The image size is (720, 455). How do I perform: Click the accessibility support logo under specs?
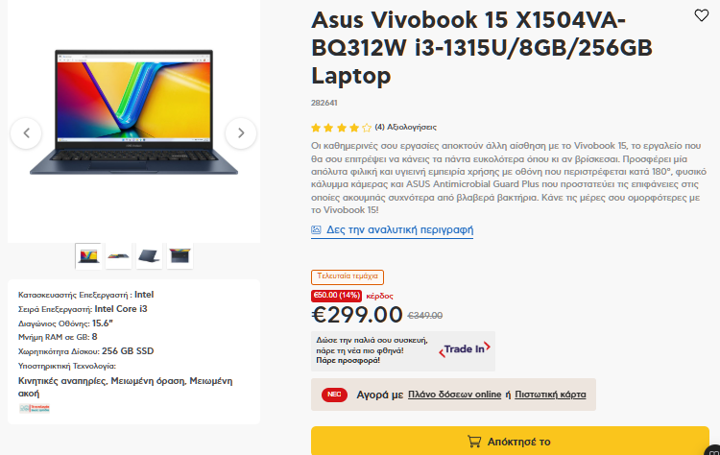[35, 408]
